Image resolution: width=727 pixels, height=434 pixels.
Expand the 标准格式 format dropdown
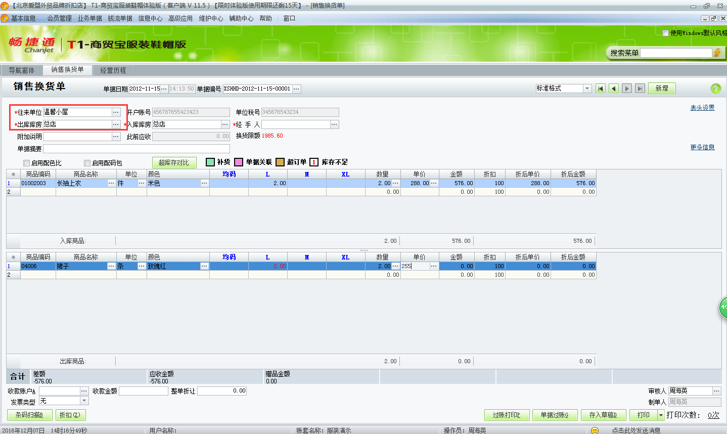tap(587, 89)
